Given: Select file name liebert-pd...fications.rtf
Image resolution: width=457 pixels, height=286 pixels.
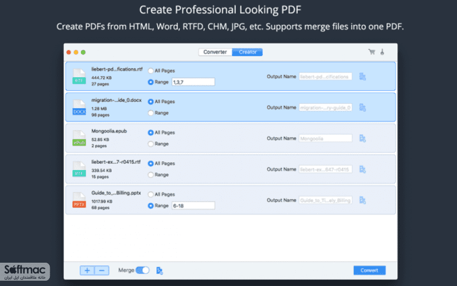Looking at the screenshot, I should point(117,69).
